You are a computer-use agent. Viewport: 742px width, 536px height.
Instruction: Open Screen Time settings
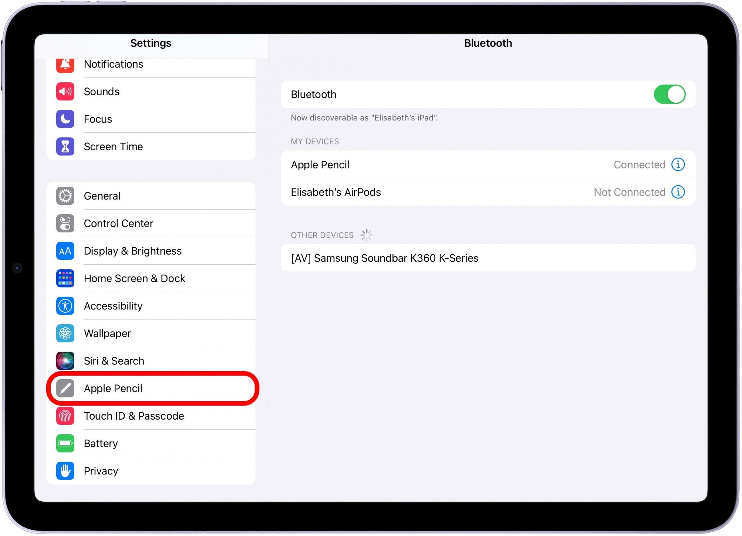pyautogui.click(x=151, y=146)
